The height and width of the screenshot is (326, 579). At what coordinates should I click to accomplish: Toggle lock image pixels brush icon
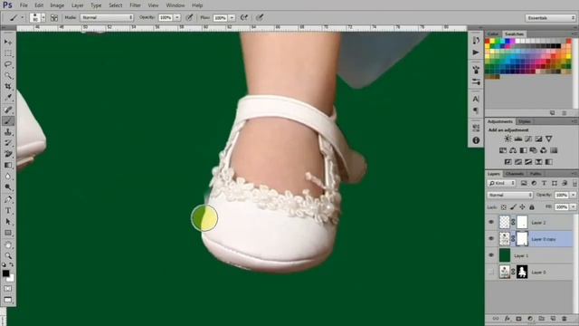coord(513,207)
